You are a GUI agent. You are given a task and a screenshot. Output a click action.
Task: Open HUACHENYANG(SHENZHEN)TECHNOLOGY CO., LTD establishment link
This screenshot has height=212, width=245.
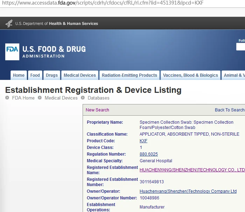click(x=192, y=170)
